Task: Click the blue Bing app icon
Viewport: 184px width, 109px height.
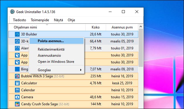Action: point(17,69)
